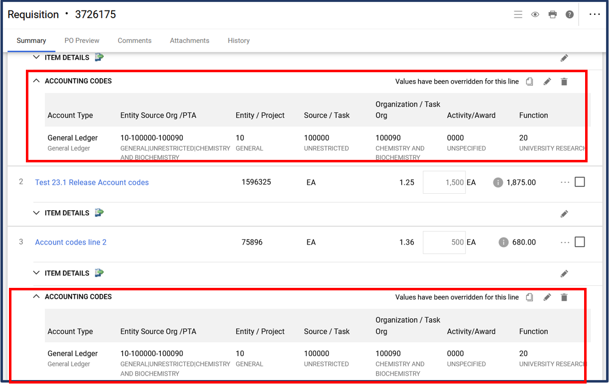
Task: Check the box for line 2 item
Action: (580, 182)
